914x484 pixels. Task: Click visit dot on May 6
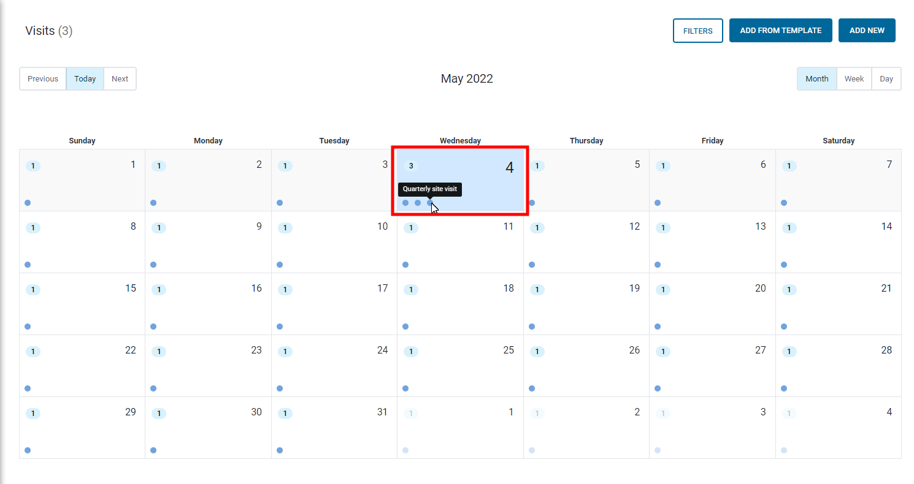658,203
